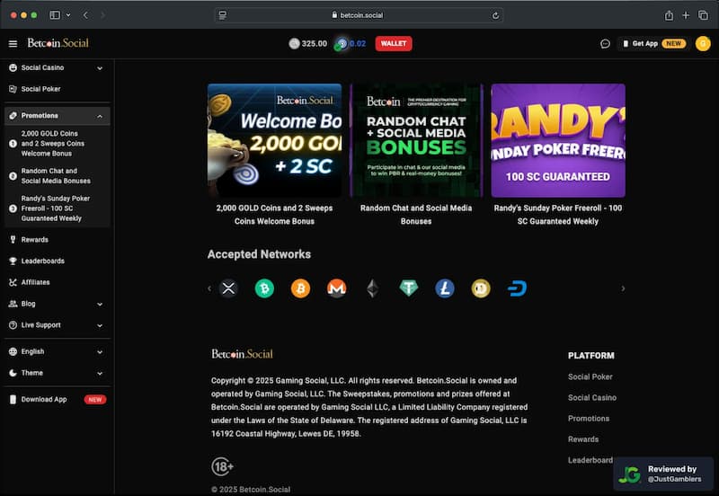Open the hamburger menu icon

[x=13, y=43]
